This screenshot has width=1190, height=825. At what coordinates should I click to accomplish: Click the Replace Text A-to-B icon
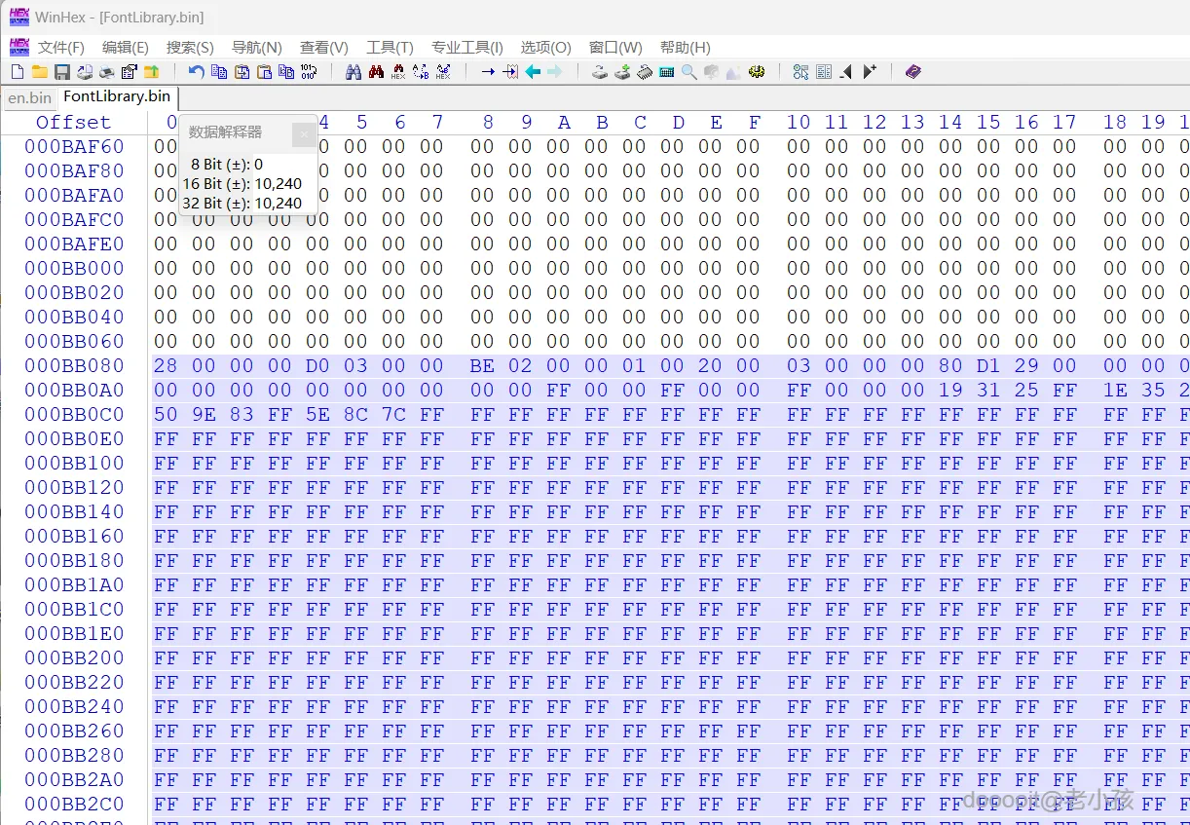pos(421,72)
